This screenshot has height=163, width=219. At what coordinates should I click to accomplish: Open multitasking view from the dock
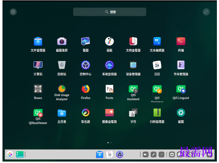pyautogui.click(x=20, y=154)
